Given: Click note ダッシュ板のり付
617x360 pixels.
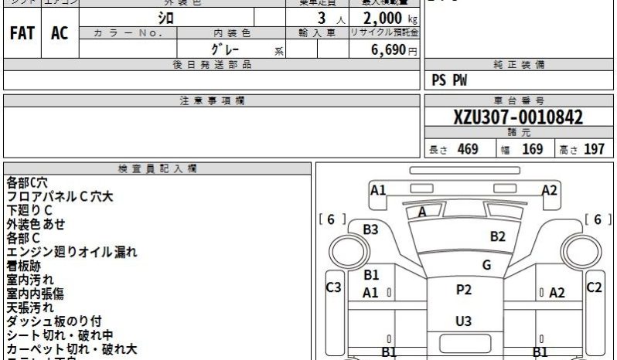Looking at the screenshot, I should pos(54,321).
